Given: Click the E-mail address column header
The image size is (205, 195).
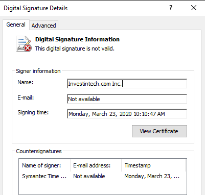Looking at the screenshot, I should point(96,165).
